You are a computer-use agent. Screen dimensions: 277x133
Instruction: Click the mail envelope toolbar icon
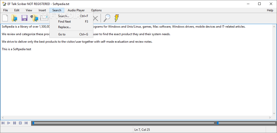44,18
